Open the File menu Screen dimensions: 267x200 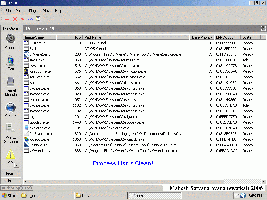(8, 11)
